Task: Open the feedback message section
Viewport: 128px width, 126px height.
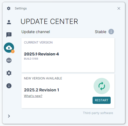Action: (9, 35)
